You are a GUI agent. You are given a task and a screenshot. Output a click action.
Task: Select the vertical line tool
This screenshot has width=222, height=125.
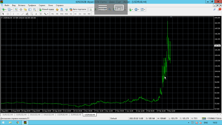[x=13, y=14]
